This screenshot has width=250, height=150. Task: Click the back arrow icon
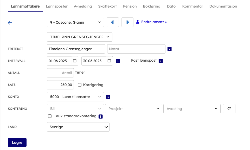tap(10, 23)
